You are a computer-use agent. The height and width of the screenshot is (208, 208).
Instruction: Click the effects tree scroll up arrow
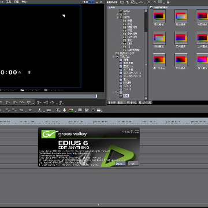146,11
